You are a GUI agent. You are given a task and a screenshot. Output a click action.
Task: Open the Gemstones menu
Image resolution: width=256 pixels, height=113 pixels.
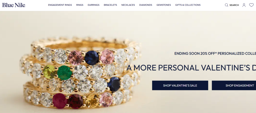point(163,5)
